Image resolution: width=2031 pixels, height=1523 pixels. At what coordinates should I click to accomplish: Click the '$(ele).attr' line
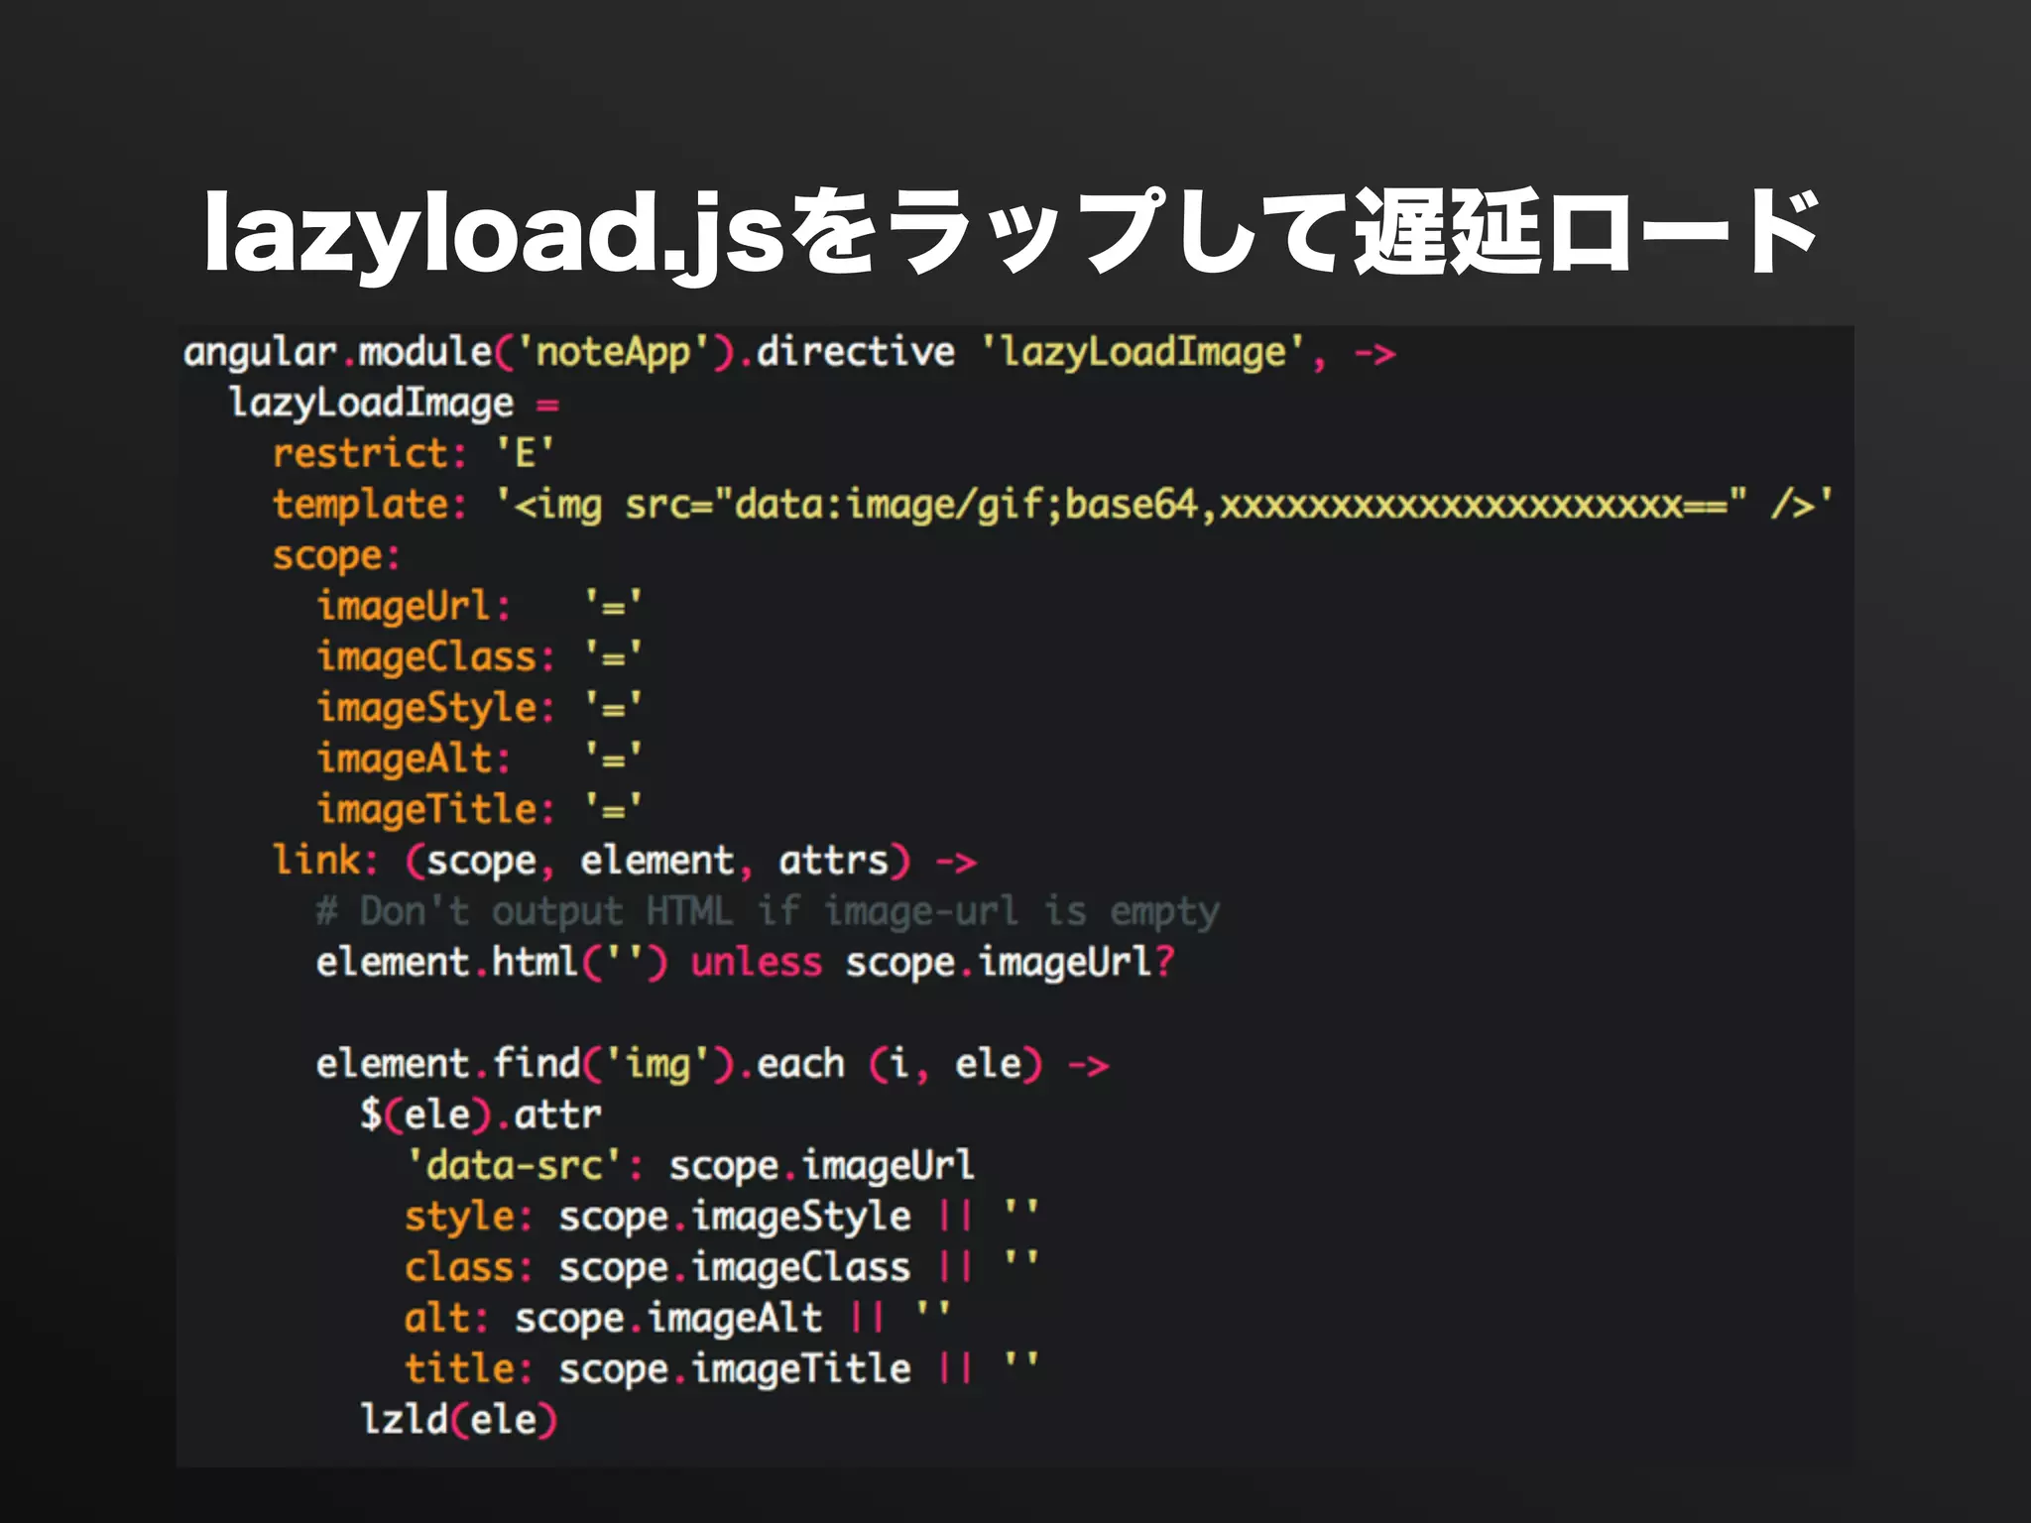point(481,1114)
